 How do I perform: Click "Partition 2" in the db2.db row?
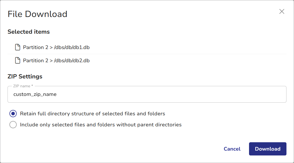[x=33, y=61]
